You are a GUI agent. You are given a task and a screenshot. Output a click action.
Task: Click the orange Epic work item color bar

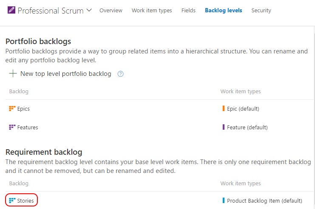coord(224,109)
